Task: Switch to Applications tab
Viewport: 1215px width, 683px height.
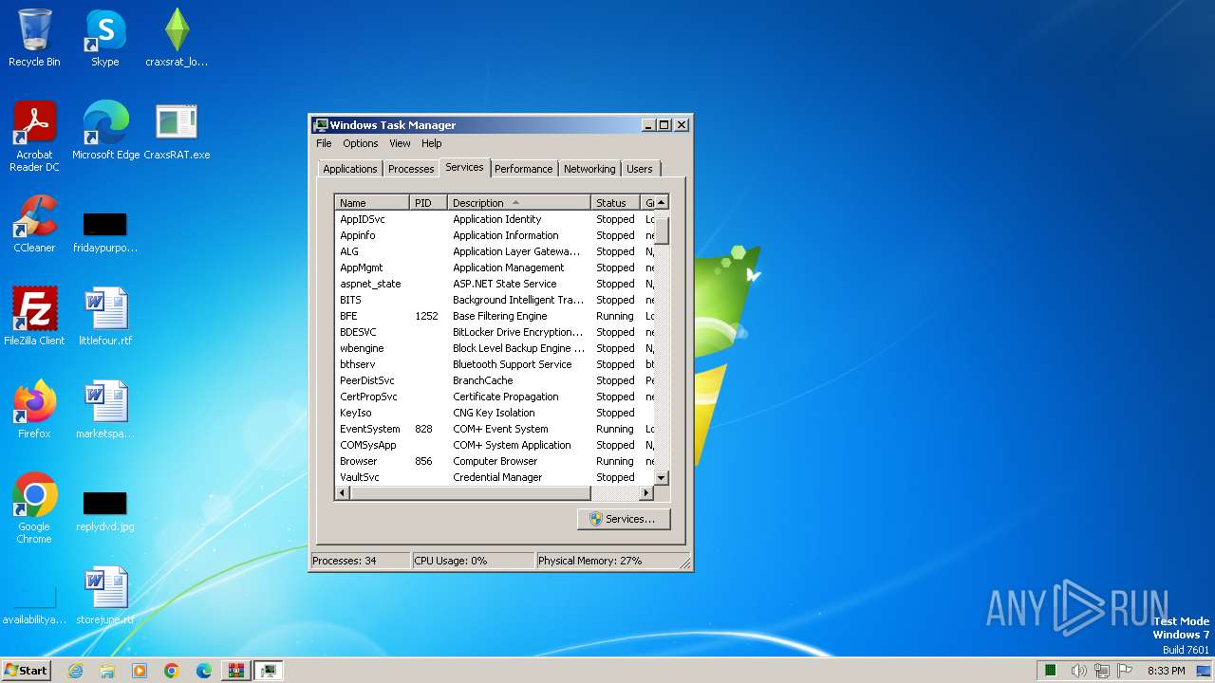Action: tap(350, 169)
